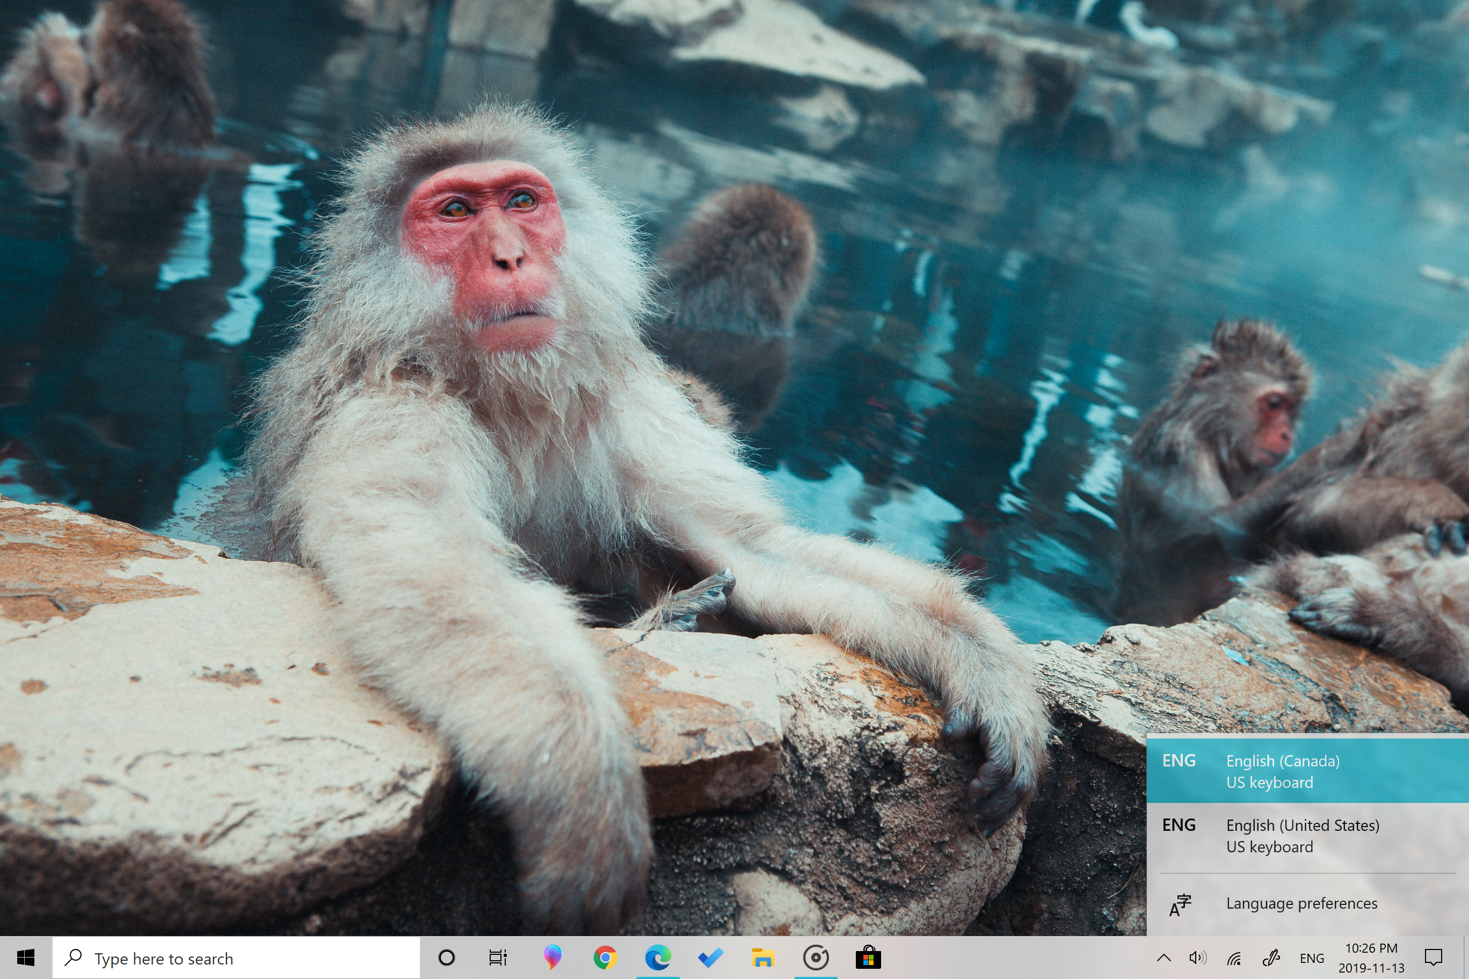The width and height of the screenshot is (1469, 979).
Task: Open Language preferences
Action: 1301,903
